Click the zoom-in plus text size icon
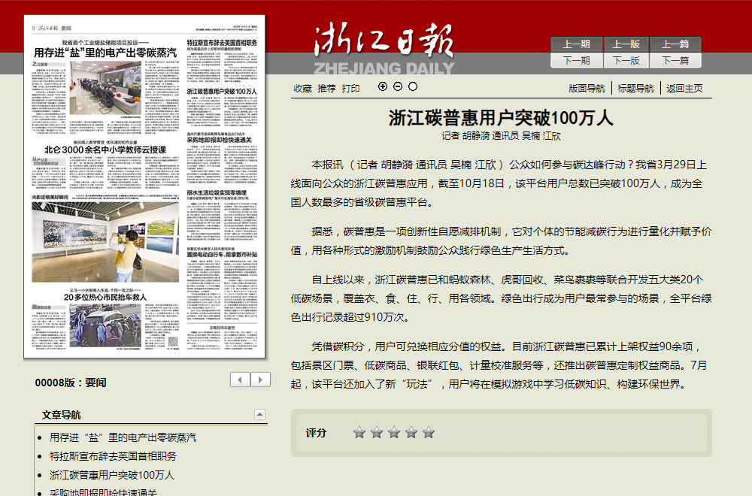This screenshot has height=496, width=752. [383, 86]
